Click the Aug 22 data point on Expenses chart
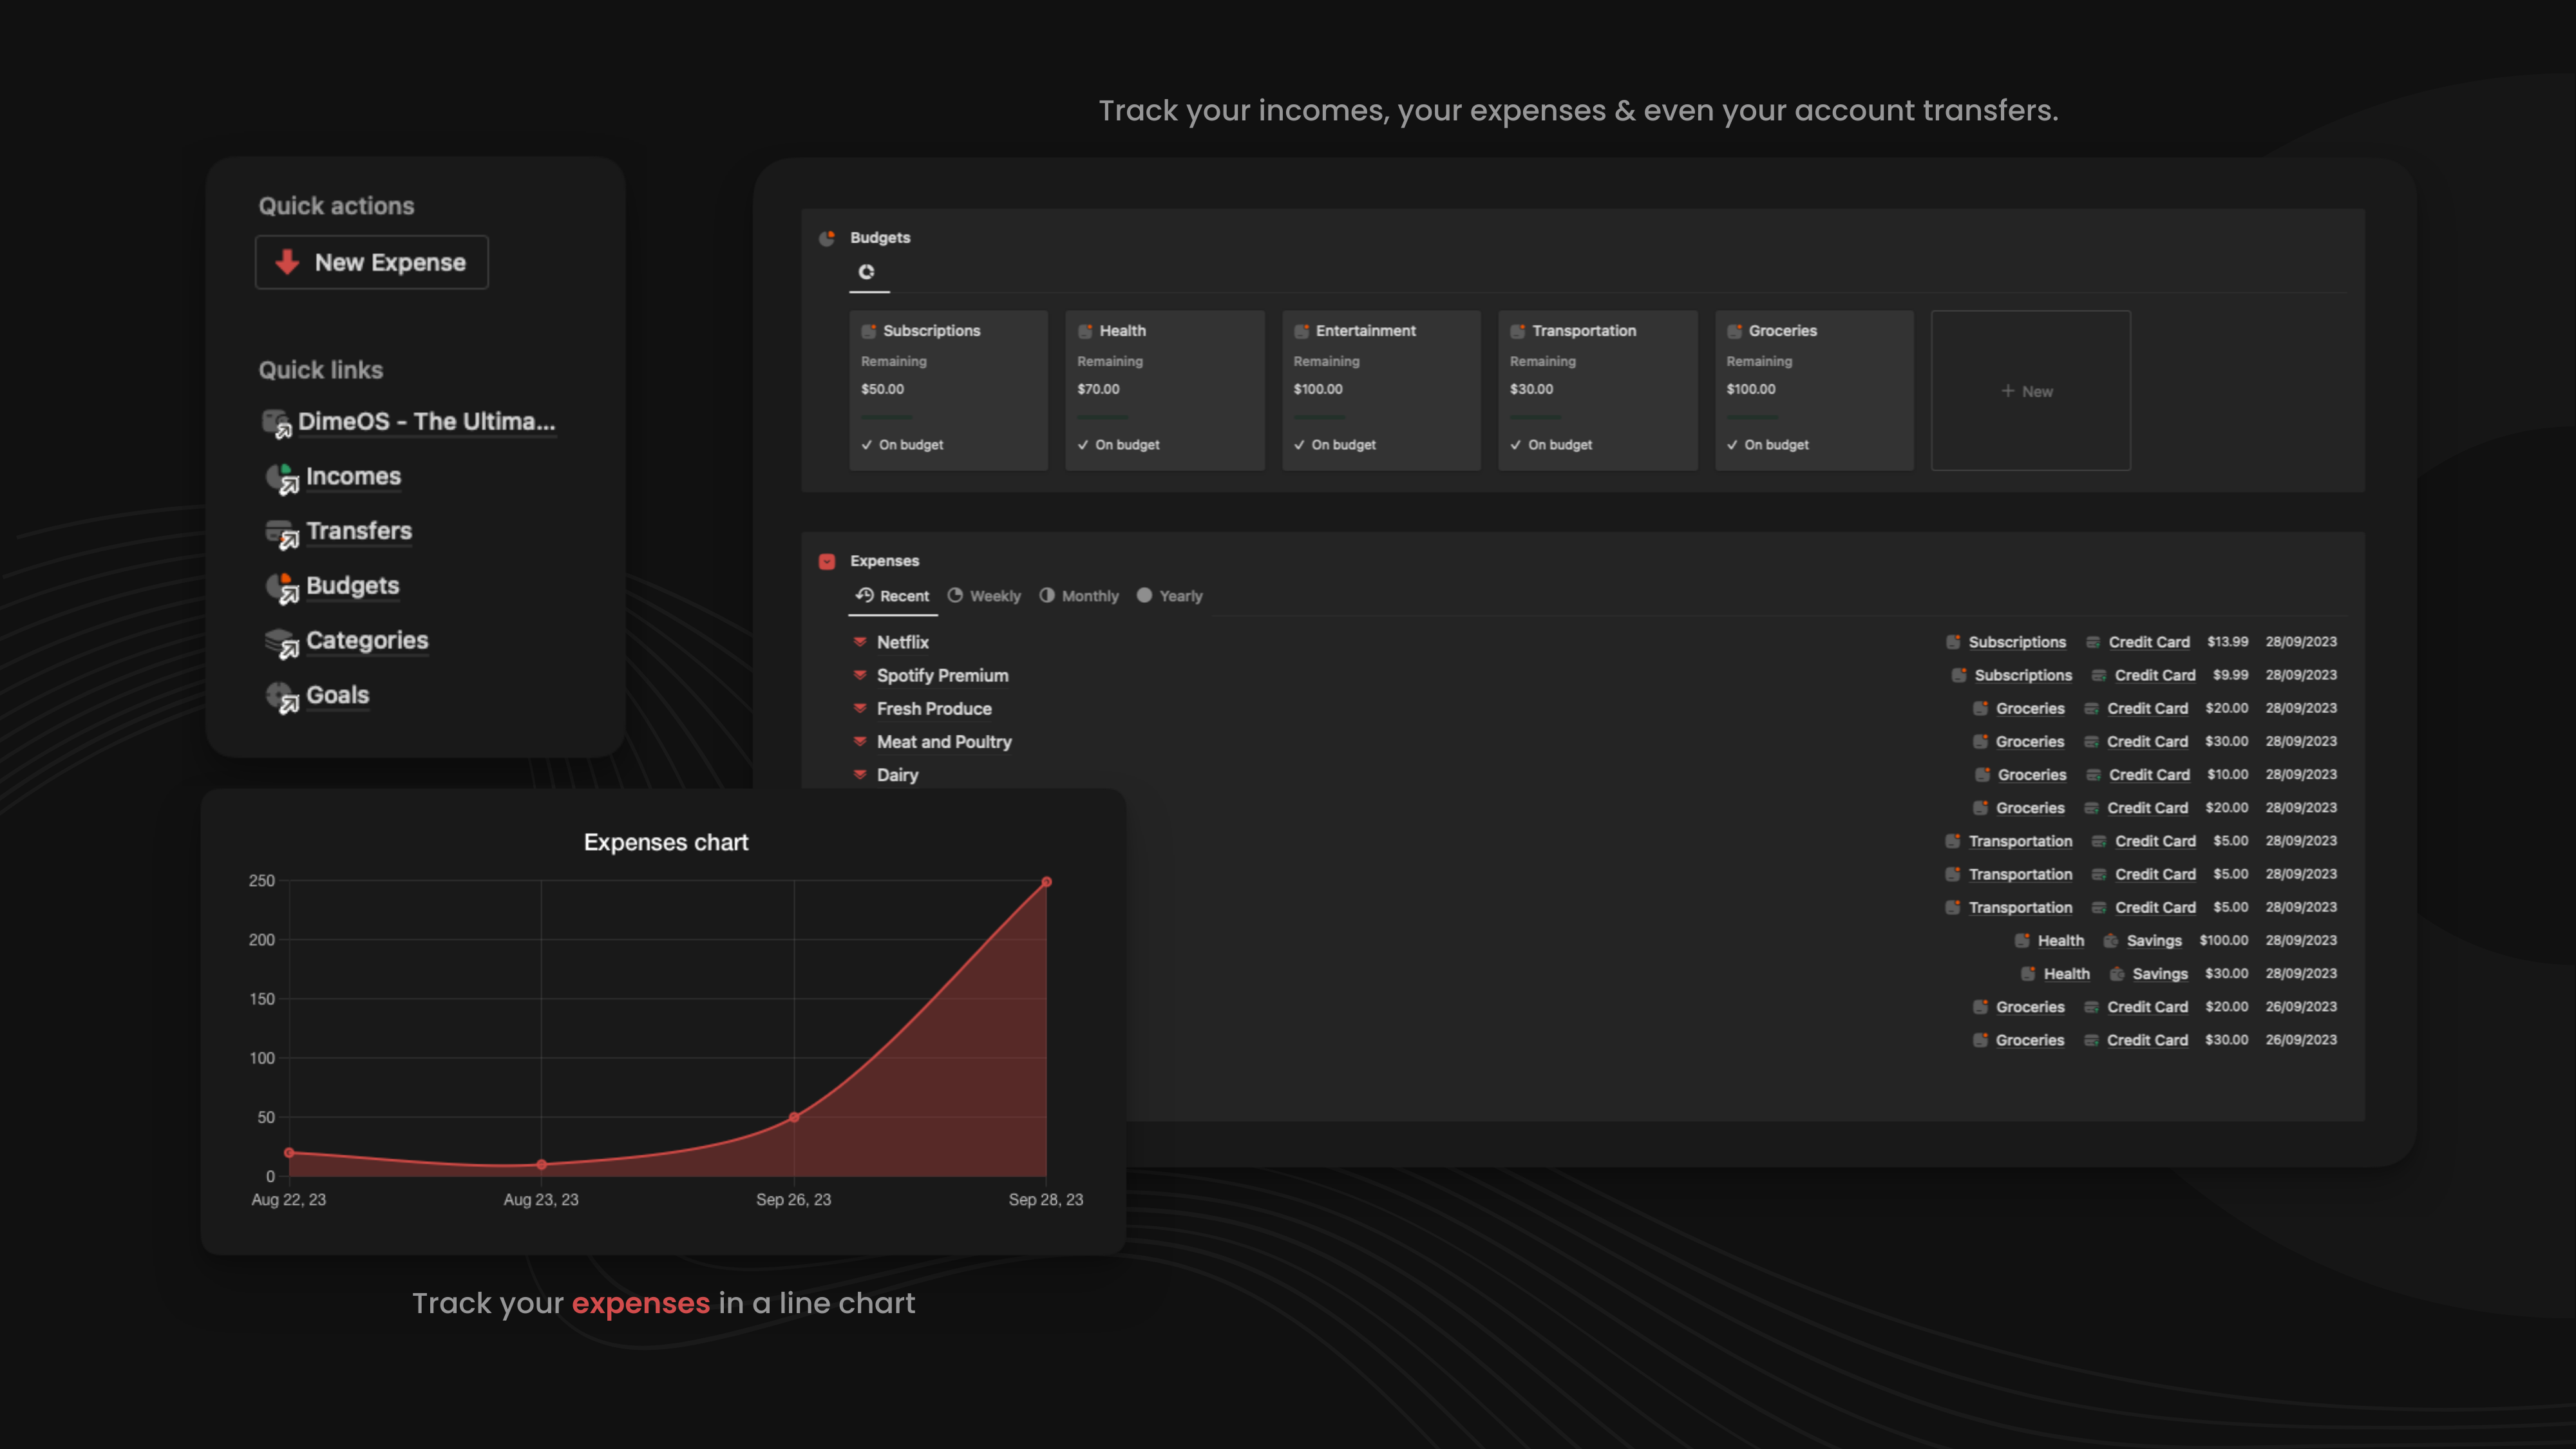Screen dimensions: 2576x1449 point(289,1153)
